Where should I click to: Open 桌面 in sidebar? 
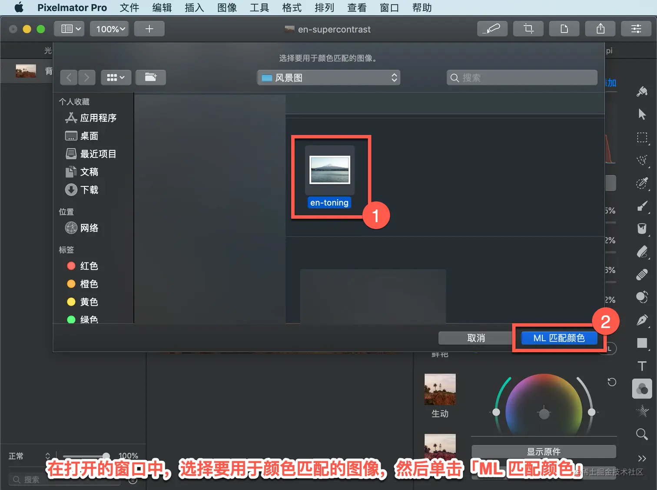tap(81, 136)
